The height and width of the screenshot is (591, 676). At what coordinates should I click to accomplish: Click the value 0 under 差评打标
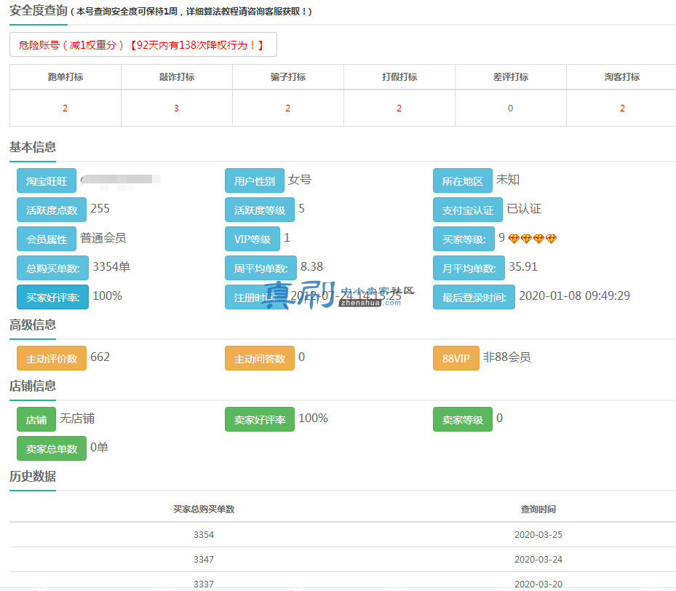510,108
